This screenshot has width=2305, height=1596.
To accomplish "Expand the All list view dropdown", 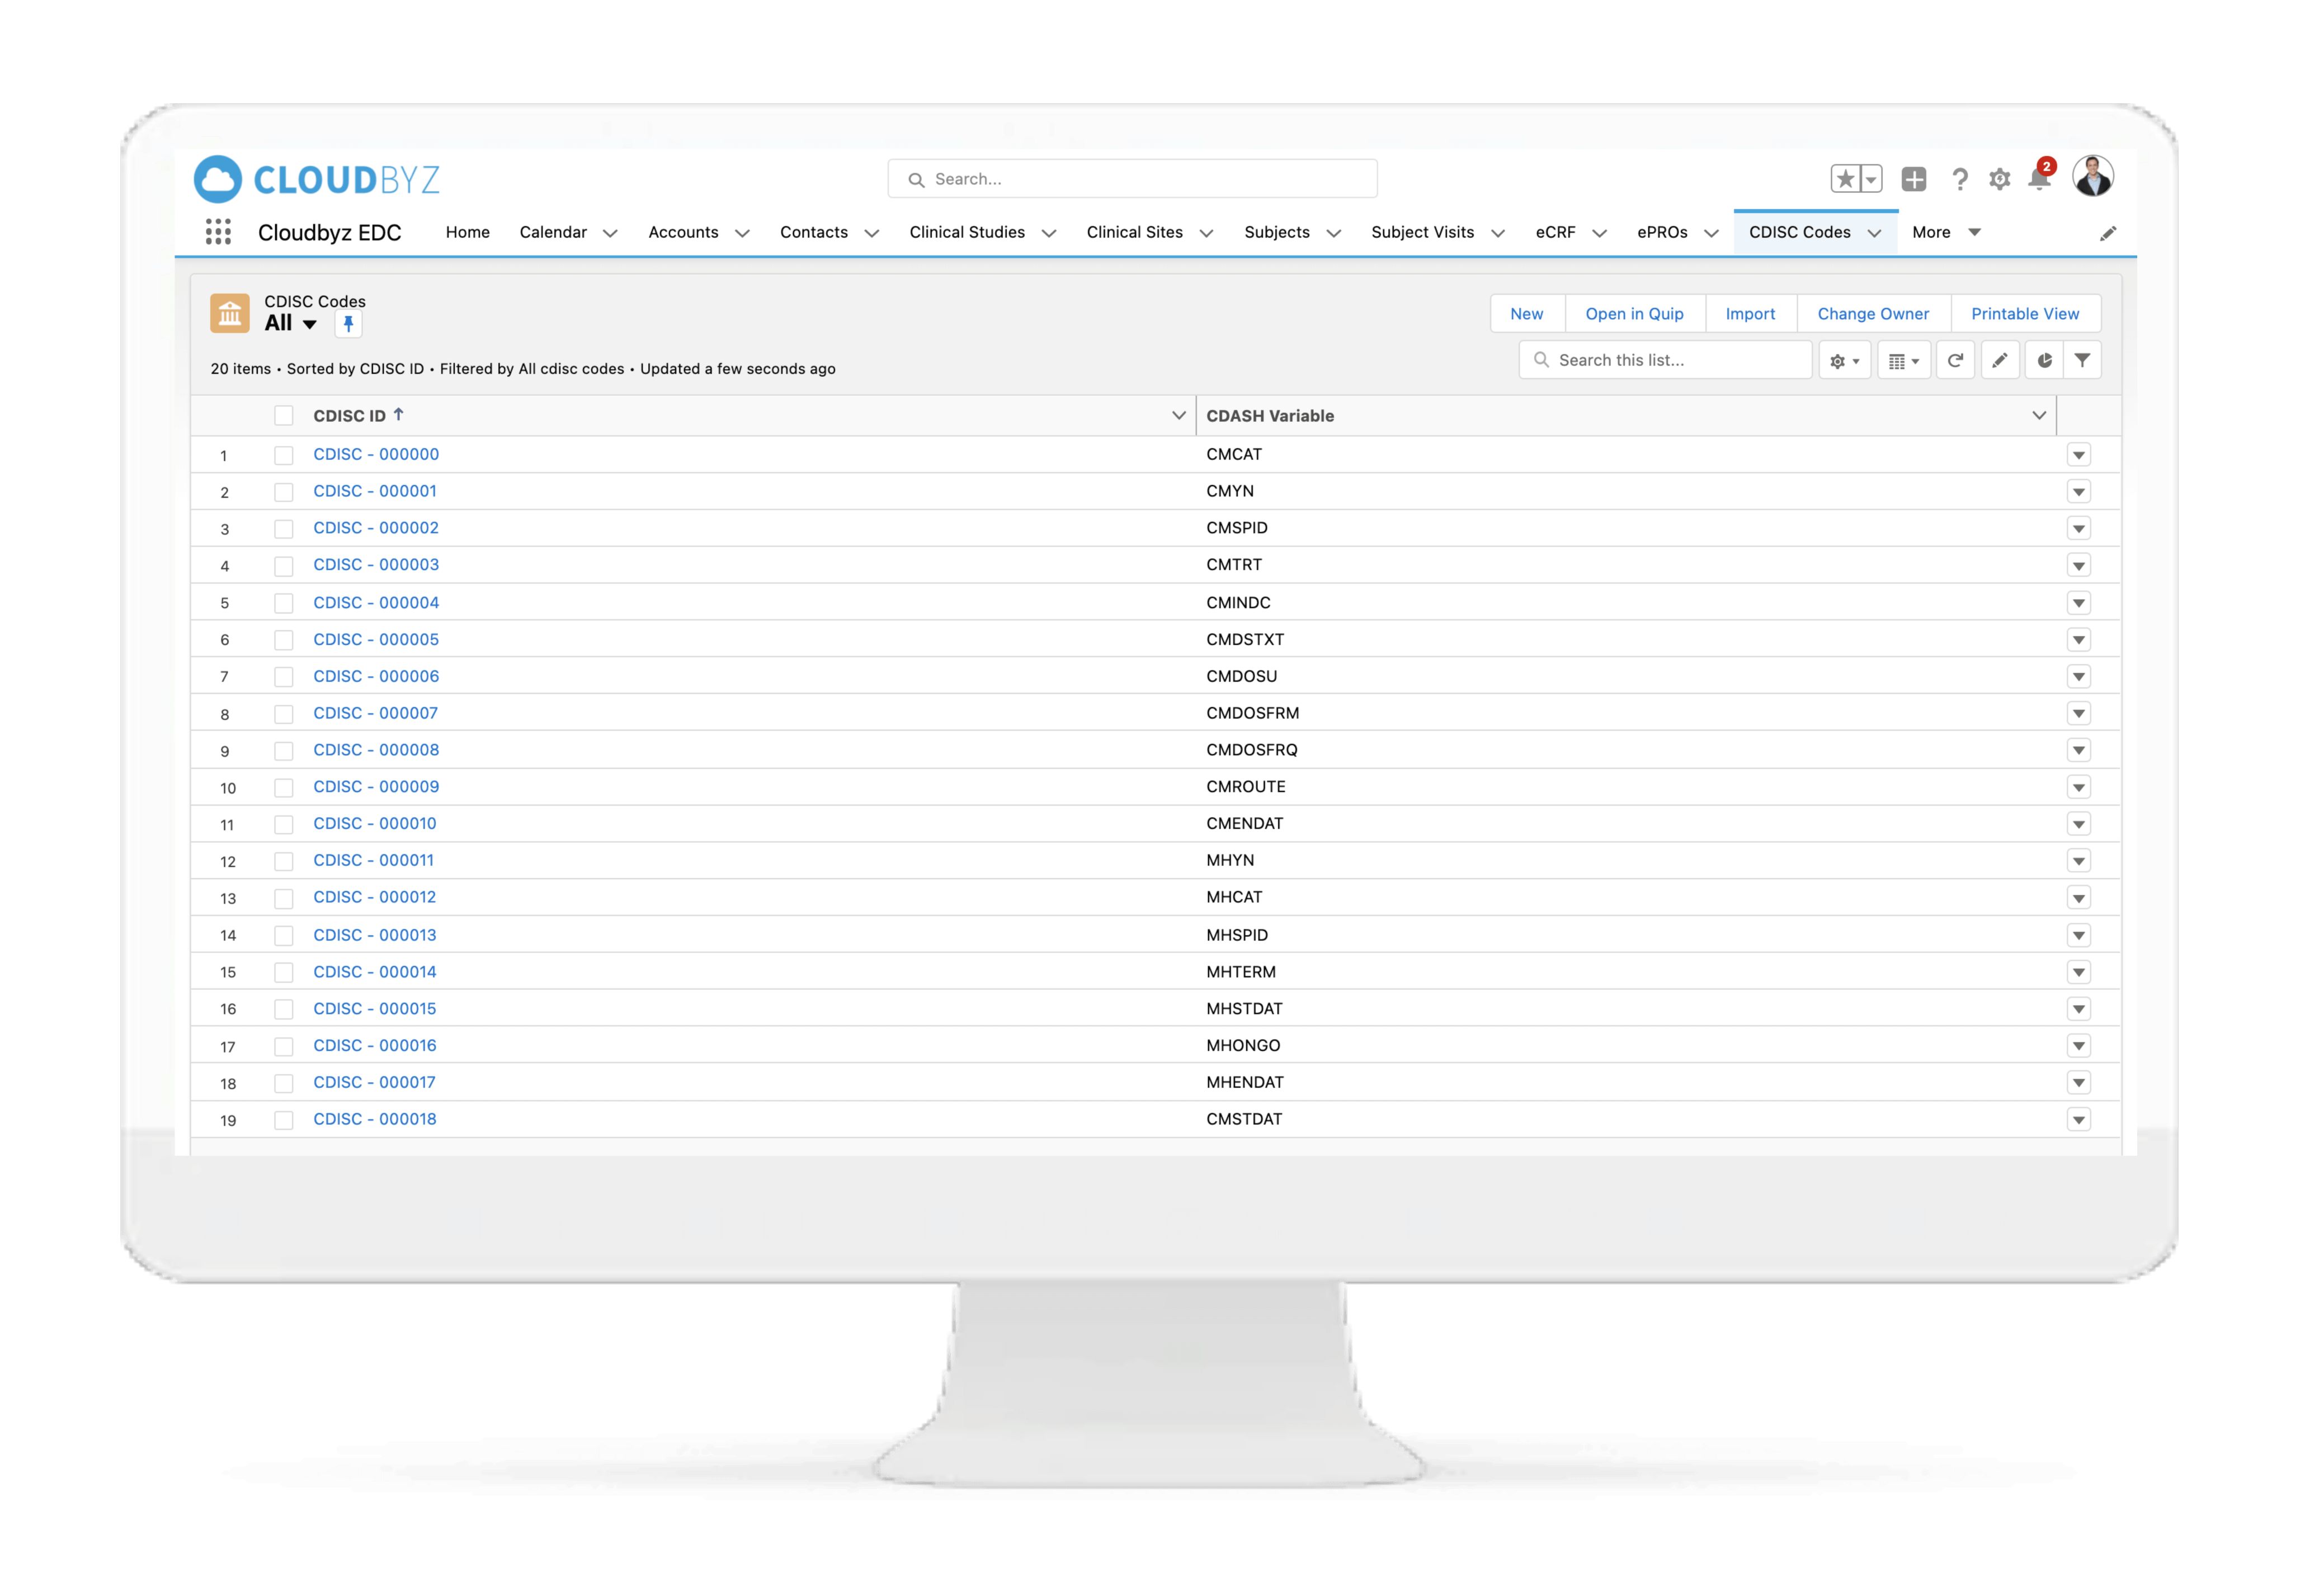I will point(310,324).
